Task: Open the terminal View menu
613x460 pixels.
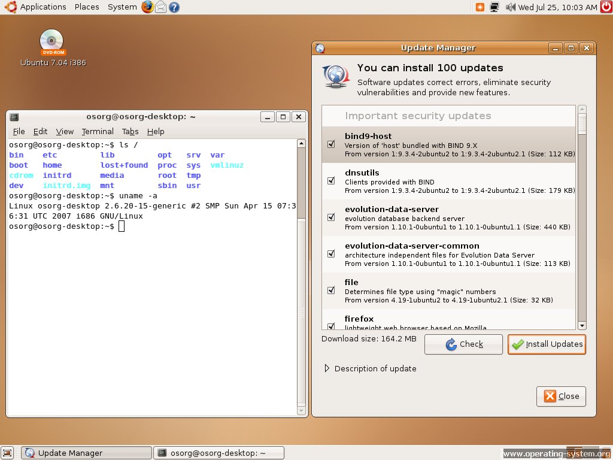Action: point(65,131)
